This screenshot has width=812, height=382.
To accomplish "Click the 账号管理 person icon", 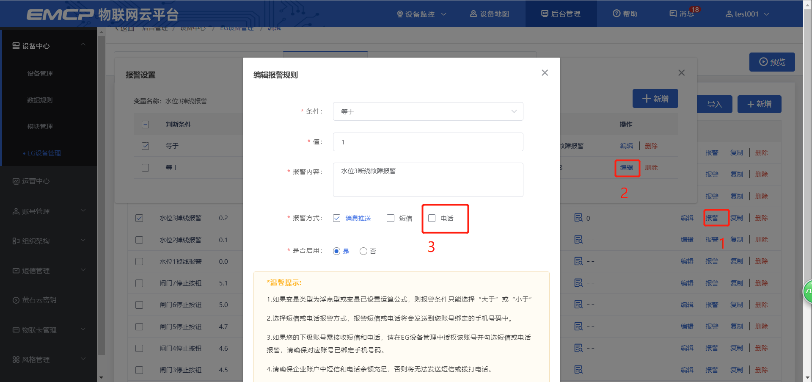I will click(16, 211).
